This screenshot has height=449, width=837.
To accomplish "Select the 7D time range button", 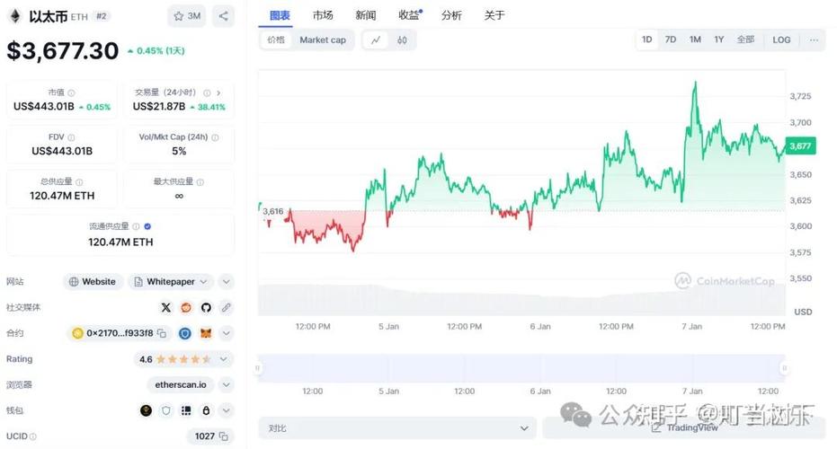I will tap(671, 40).
